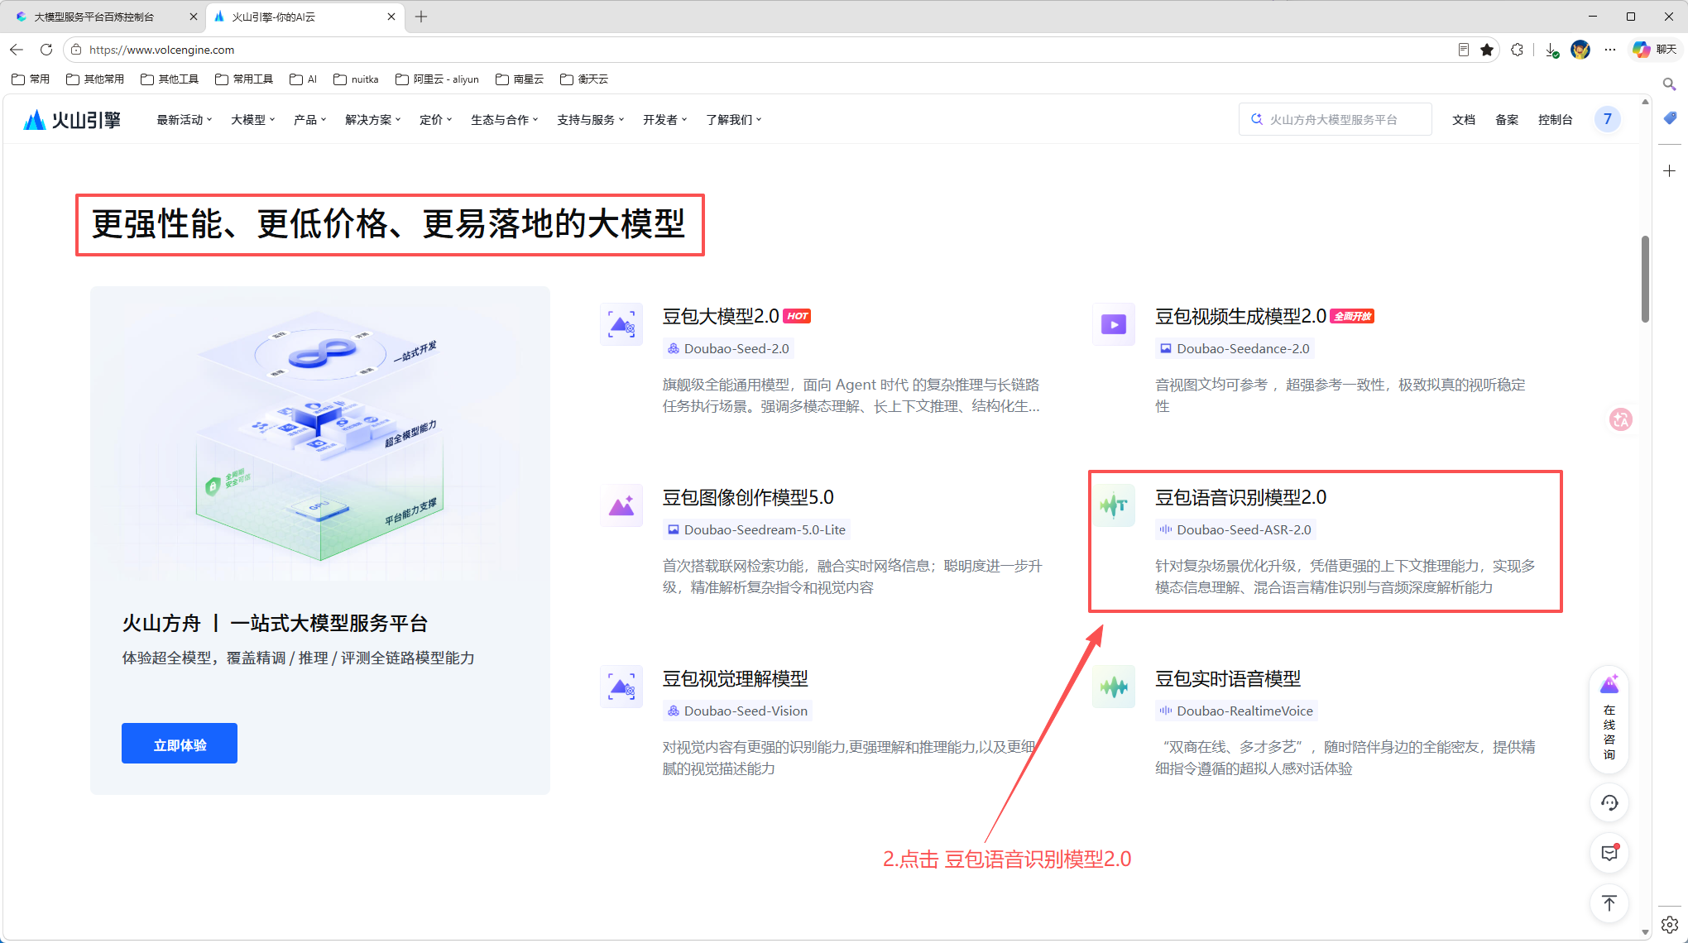
Task: Open the 衡天云 bookmarks folder
Action: [584, 79]
